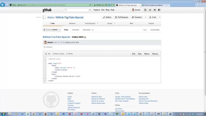Select the Files subtab
The image size is (206, 116).
coord(66,30)
